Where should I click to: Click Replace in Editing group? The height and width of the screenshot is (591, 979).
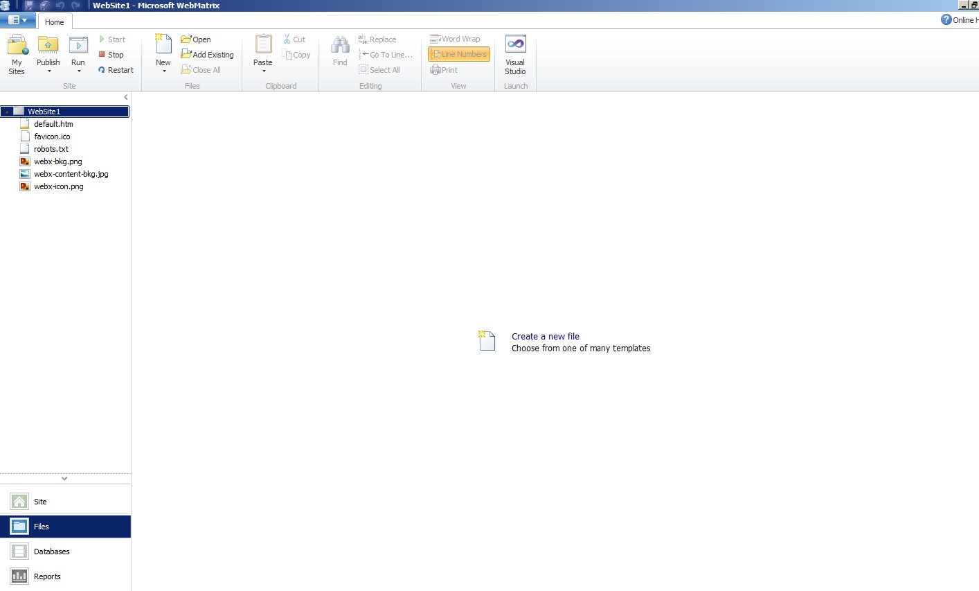point(377,39)
